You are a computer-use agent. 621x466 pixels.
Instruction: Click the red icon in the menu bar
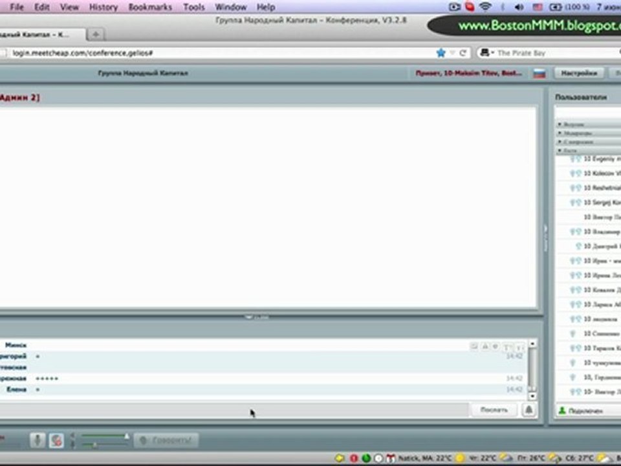click(x=470, y=6)
